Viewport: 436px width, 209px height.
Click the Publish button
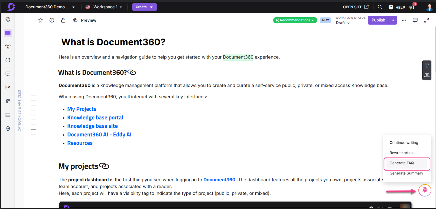[x=378, y=20]
